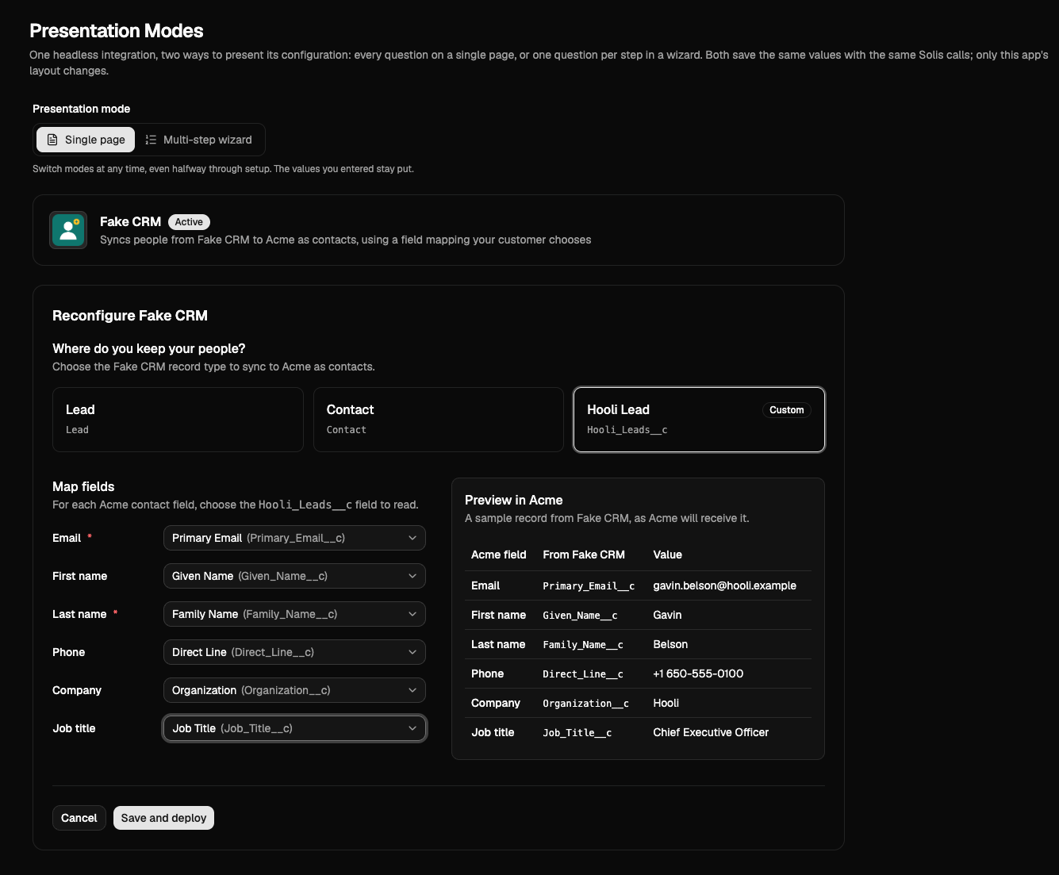Click Save and deploy
This screenshot has width=1059, height=875.
(163, 818)
